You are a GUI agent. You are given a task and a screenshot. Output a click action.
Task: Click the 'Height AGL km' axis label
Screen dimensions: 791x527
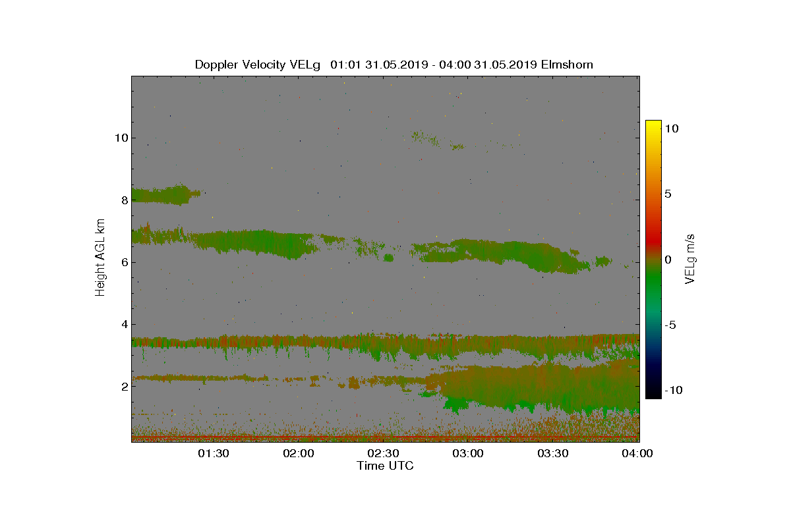tap(100, 259)
